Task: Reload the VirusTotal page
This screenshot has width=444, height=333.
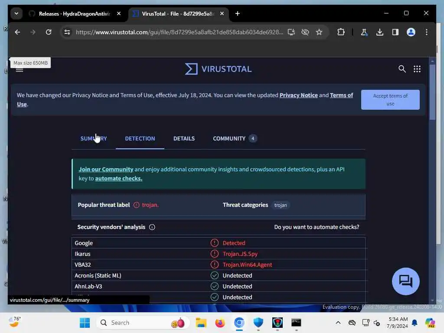Action: tap(49, 32)
